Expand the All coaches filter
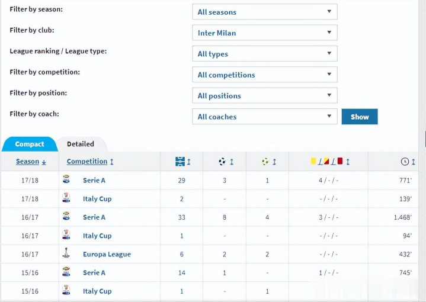The image size is (426, 302). (x=265, y=117)
